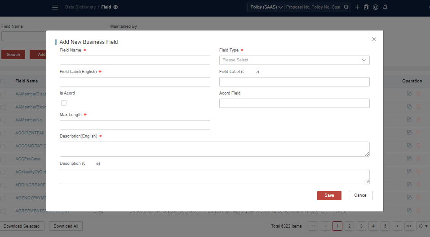Click the help icon next to Field
The height and width of the screenshot is (237, 430).
coord(116,7)
